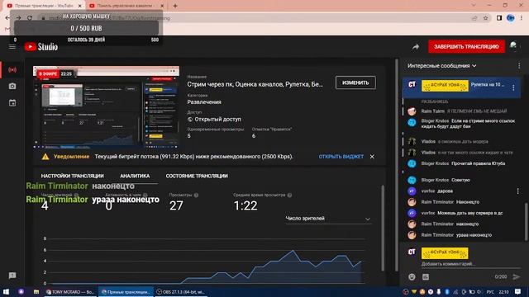Click the yellow channel badge above comment box
Viewport: 529px width, 297px height.
click(x=445, y=253)
